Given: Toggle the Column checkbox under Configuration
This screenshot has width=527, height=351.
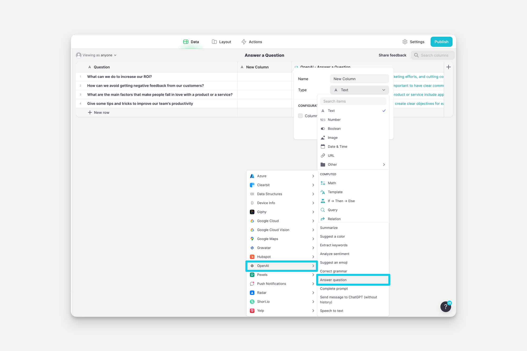Looking at the screenshot, I should 300,116.
